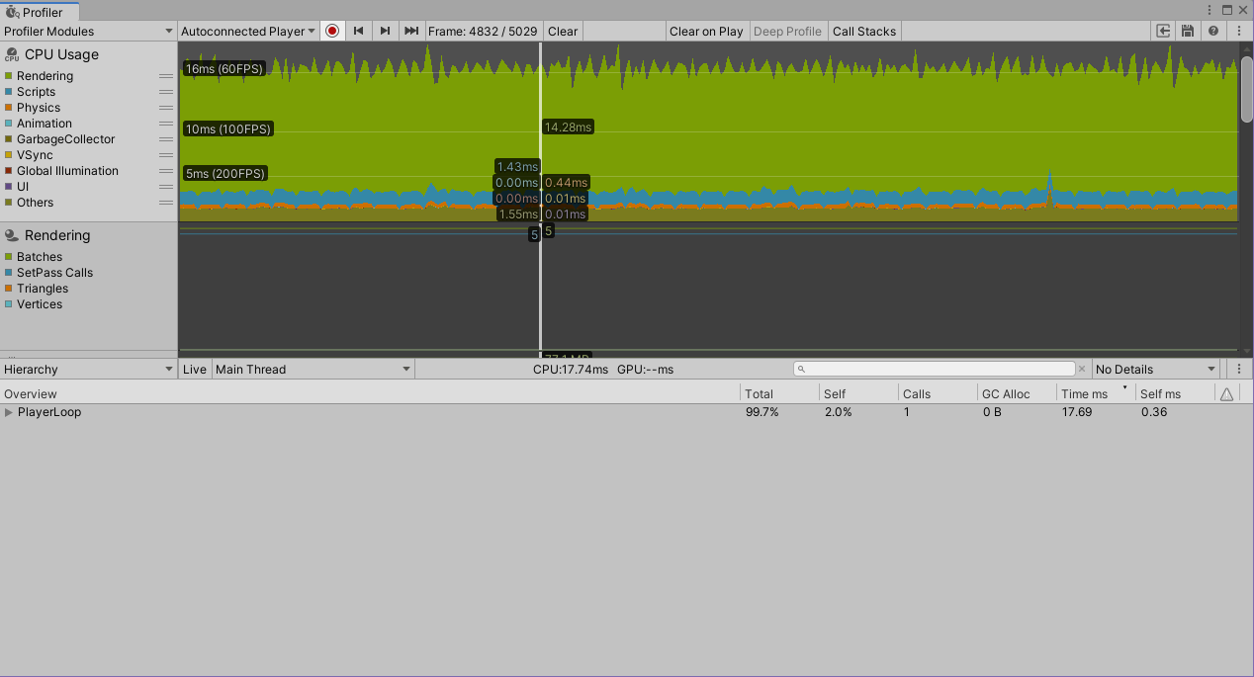1254x677 pixels.
Task: Click Live to toggle live hierarchy updates
Action: pyautogui.click(x=194, y=369)
